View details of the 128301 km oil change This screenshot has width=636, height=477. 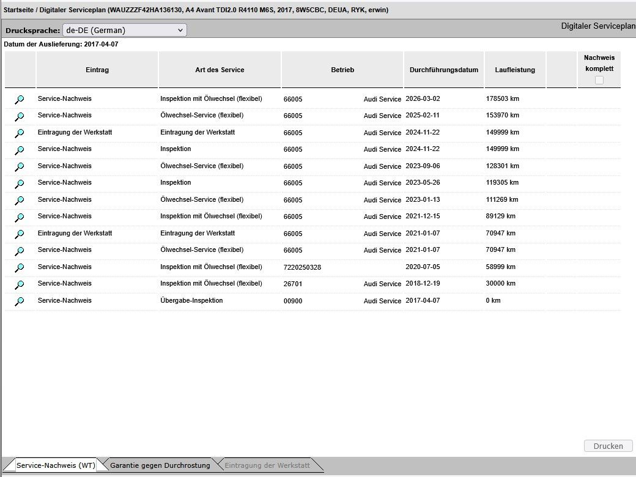[x=20, y=166]
